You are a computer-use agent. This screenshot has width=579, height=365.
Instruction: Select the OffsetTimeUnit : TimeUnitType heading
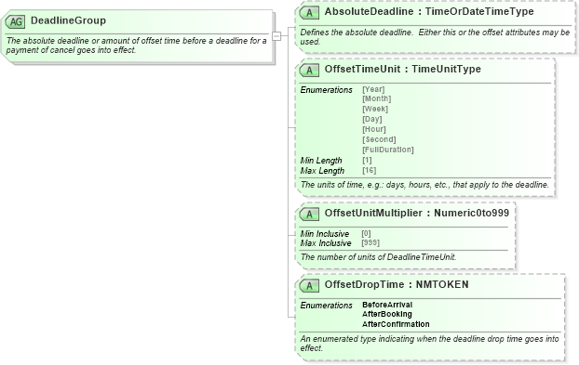tap(402, 69)
